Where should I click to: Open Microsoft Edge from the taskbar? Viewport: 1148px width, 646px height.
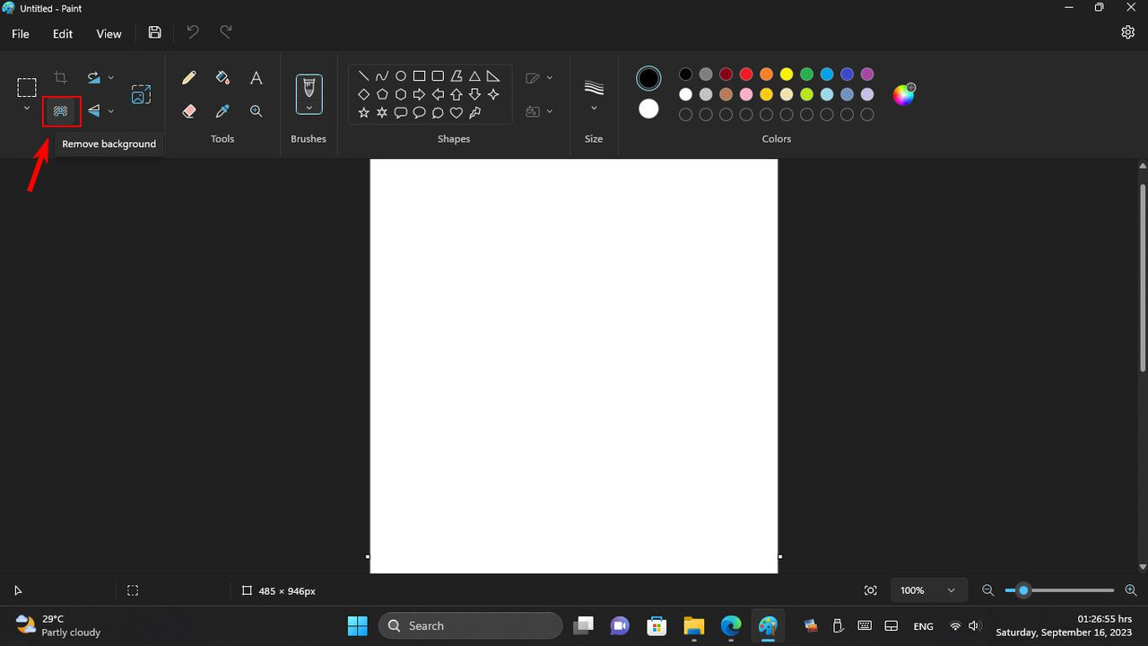pos(730,625)
